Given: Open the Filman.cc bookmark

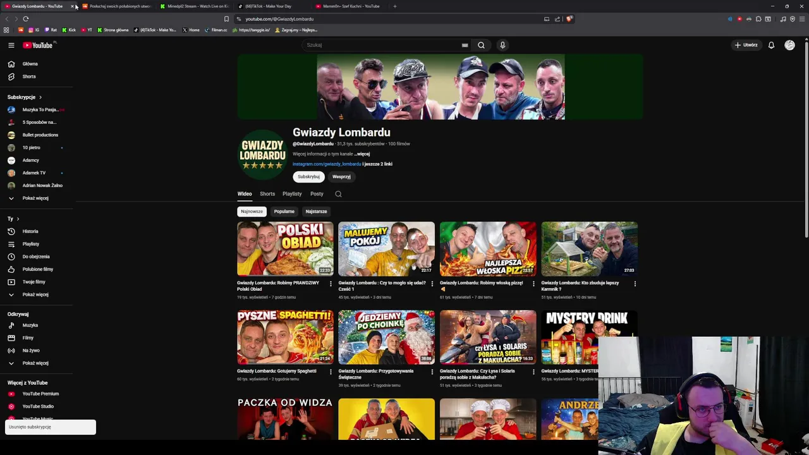Looking at the screenshot, I should (216, 30).
